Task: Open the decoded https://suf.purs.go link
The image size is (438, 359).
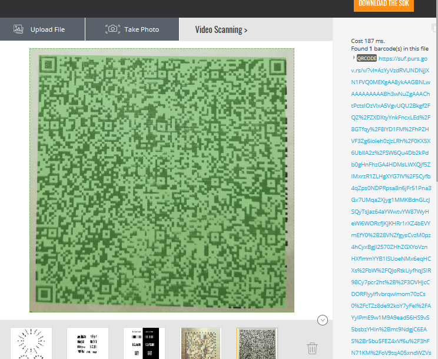Action: point(403,59)
